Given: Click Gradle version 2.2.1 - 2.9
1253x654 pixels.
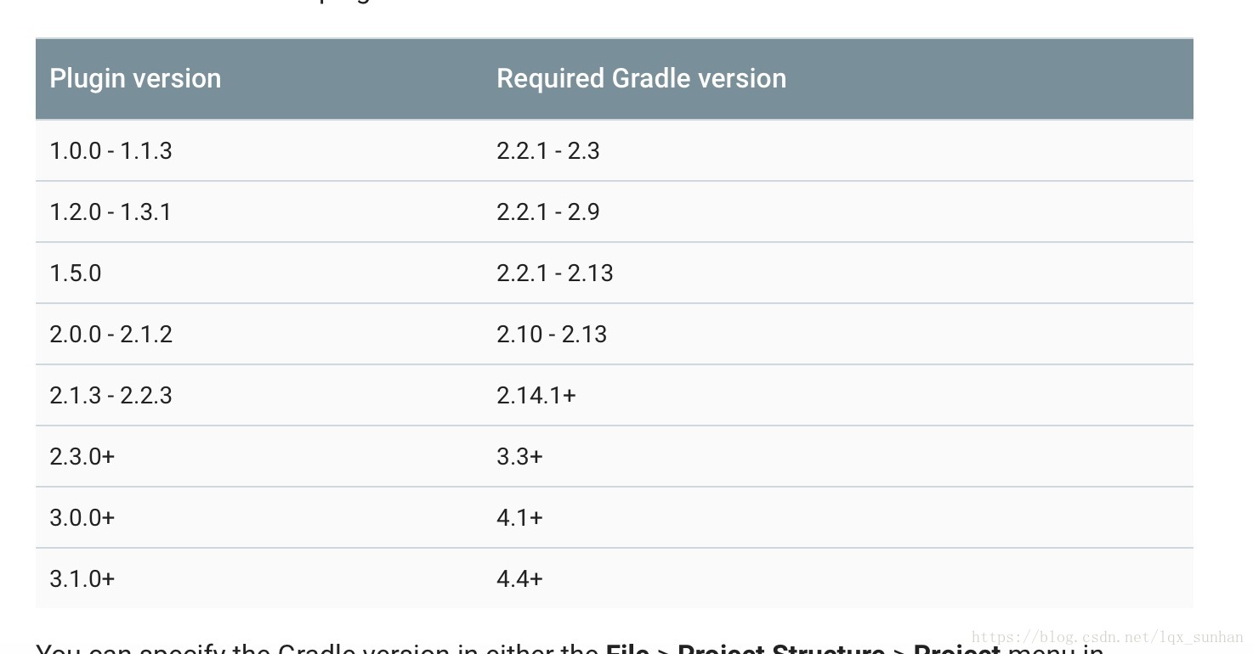Looking at the screenshot, I should [x=548, y=212].
